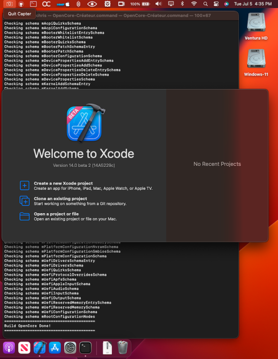The height and width of the screenshot is (359, 278).
Task: Click 'Checking schema mUefiInputSchema' line in Terminal
Action: (42, 293)
